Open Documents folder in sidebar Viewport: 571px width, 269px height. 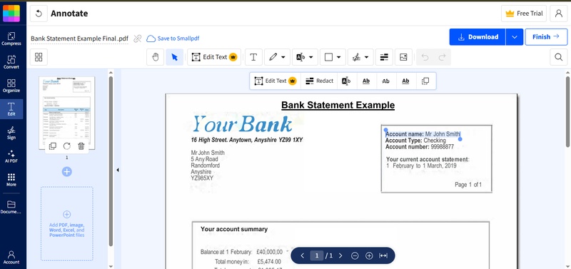click(11, 207)
